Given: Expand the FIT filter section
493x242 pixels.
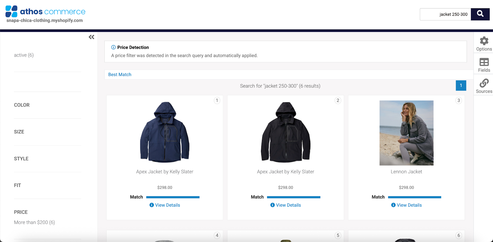Looking at the screenshot, I should pyautogui.click(x=18, y=185).
